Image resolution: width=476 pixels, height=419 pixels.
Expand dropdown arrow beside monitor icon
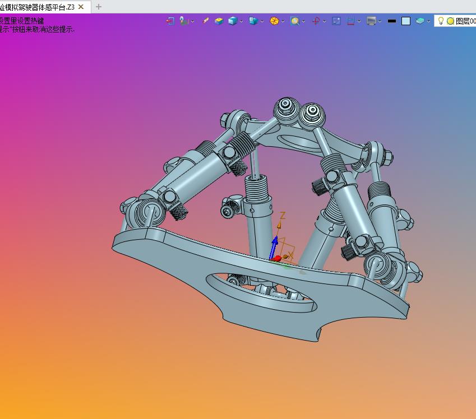click(380, 21)
